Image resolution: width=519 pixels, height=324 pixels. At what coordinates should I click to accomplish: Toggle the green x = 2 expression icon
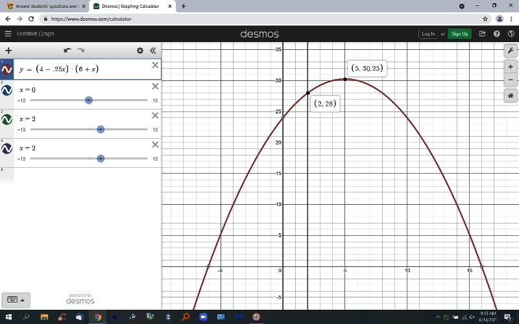[7, 119]
